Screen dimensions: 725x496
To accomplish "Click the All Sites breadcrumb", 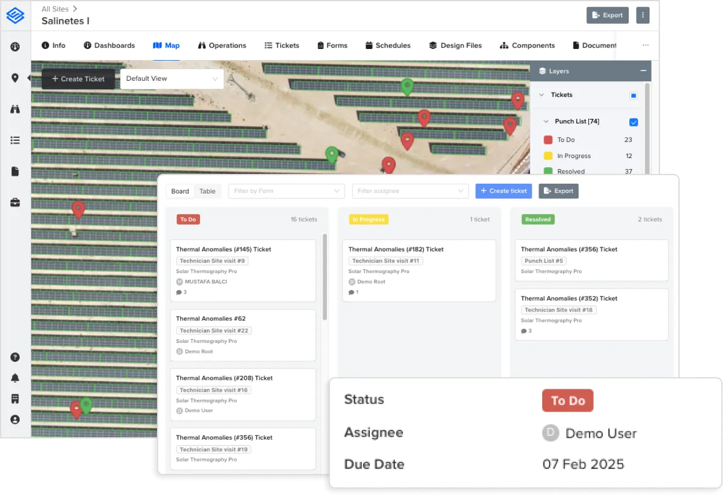I will tap(55, 9).
